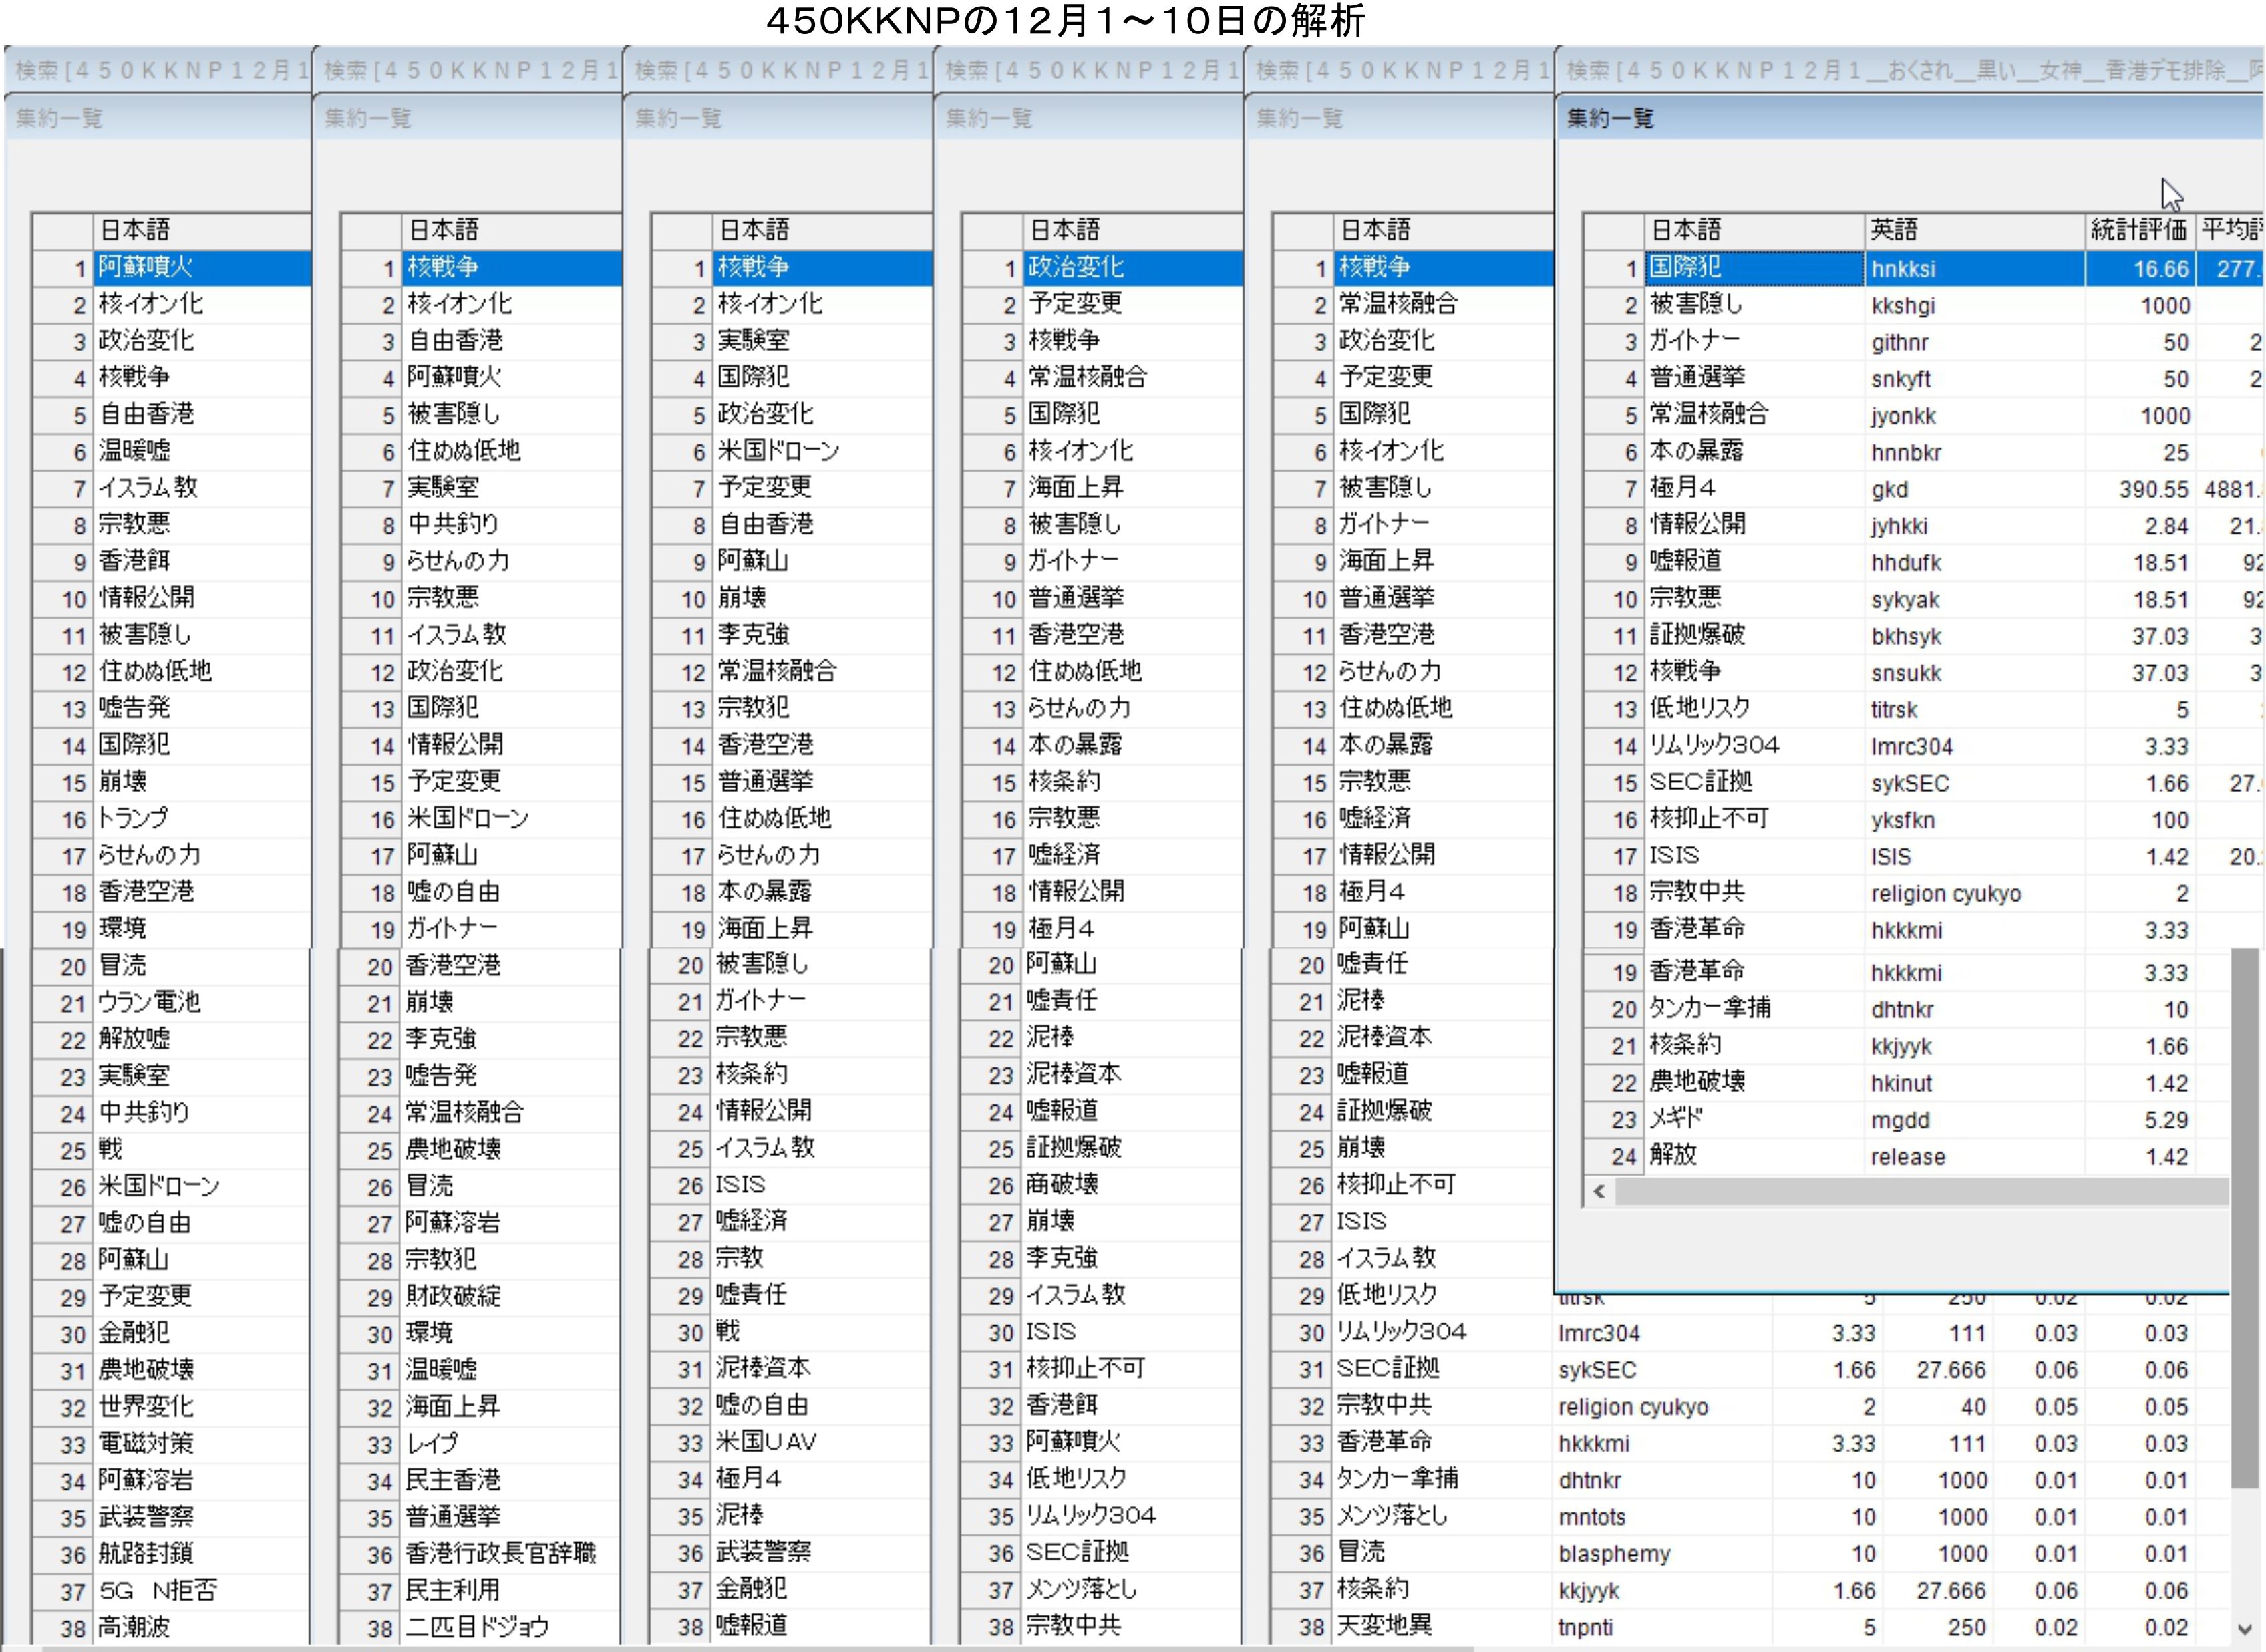The width and height of the screenshot is (2266, 1652).
Task: Select the 二匹目ドジョウ entry
Action: pos(478,1627)
